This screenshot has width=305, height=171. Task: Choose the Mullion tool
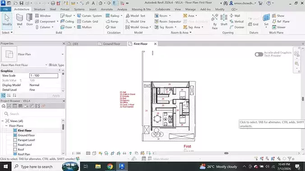84,27
